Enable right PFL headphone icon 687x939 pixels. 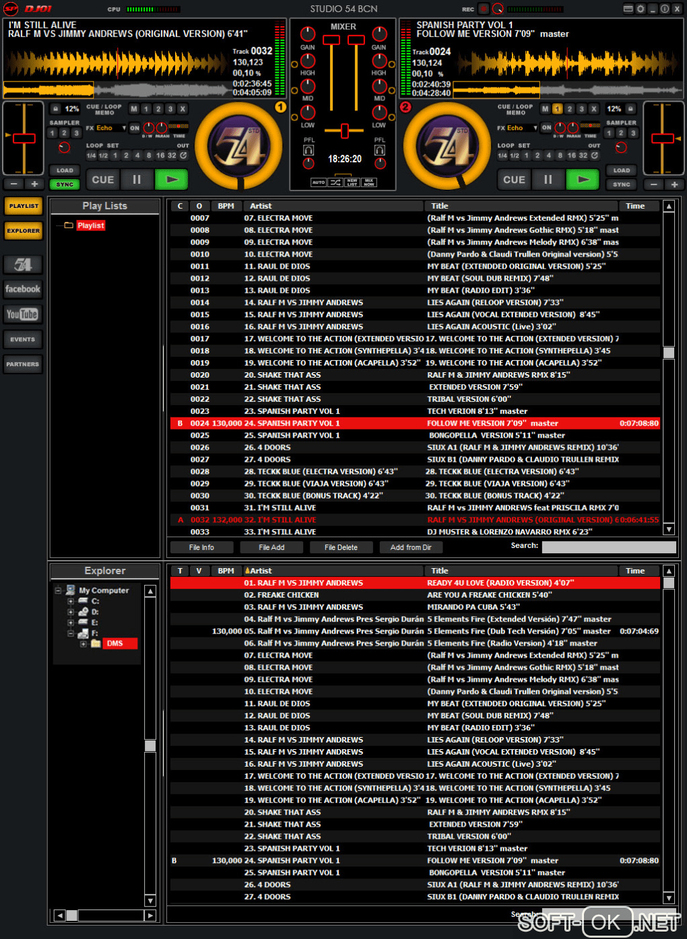pyautogui.click(x=380, y=150)
